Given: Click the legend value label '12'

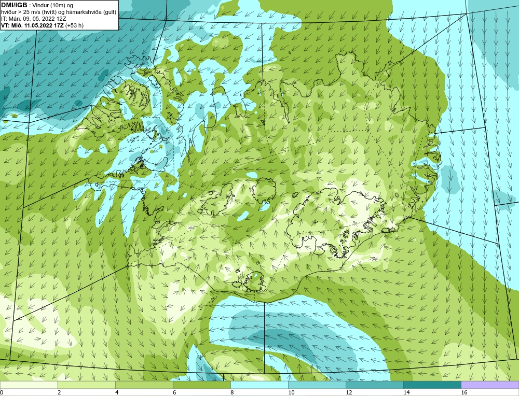Looking at the screenshot, I should click(x=349, y=392).
